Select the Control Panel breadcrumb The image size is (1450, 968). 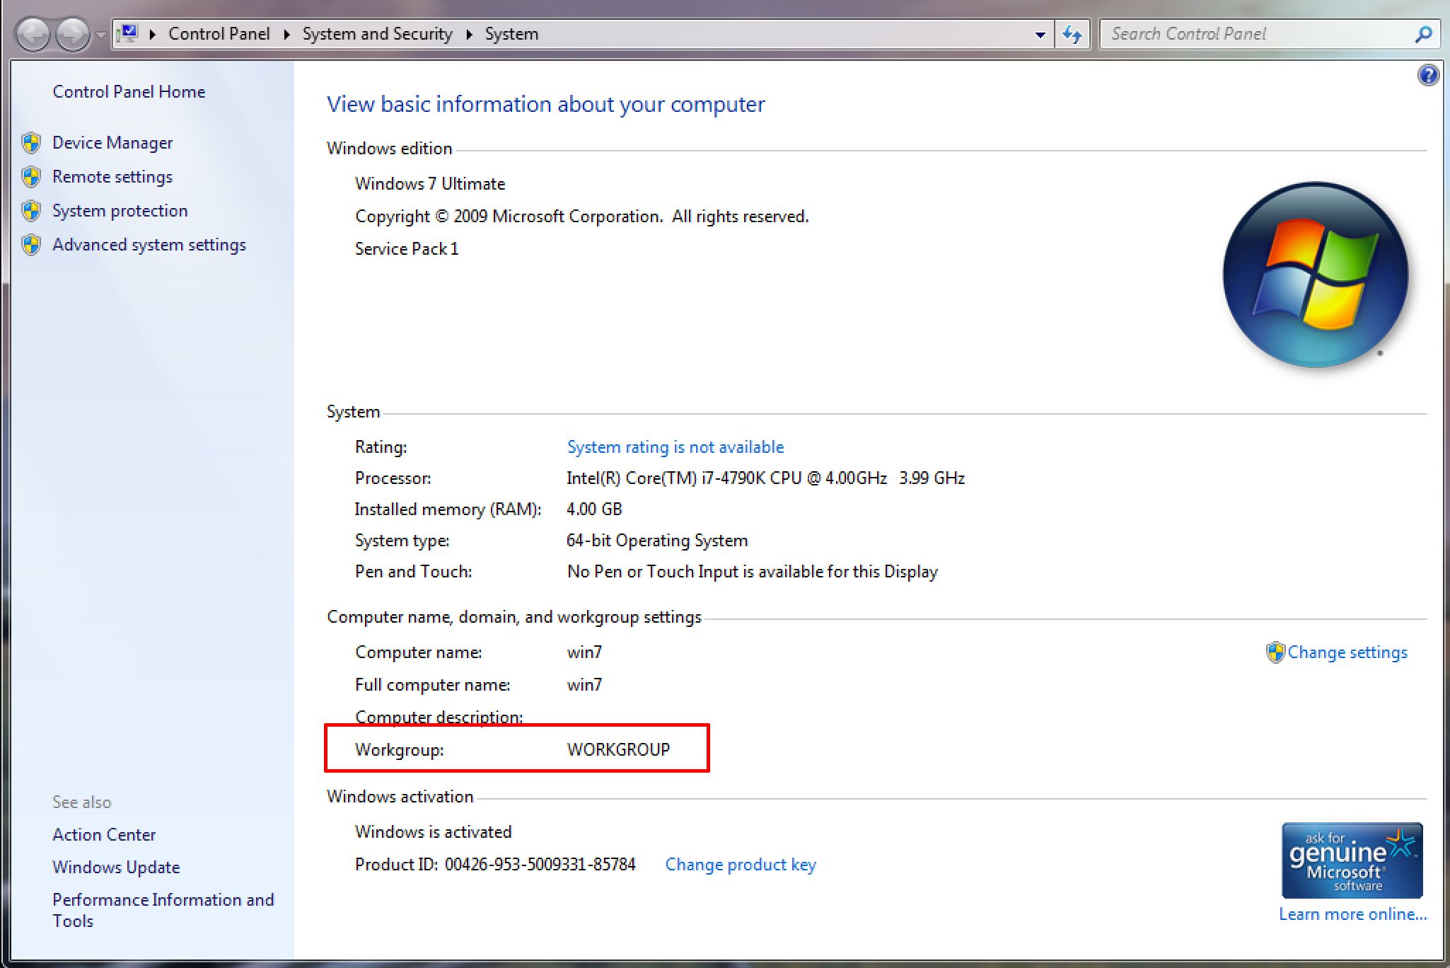click(x=219, y=34)
